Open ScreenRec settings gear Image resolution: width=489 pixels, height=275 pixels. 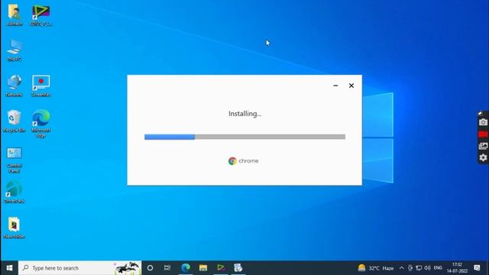(x=483, y=157)
